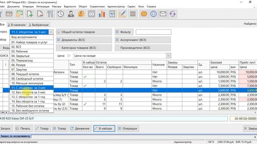Viewport: 257px width, 144px height.
Task: Open the wrench and screwdriver tools icon
Action: click(x=50, y=14)
